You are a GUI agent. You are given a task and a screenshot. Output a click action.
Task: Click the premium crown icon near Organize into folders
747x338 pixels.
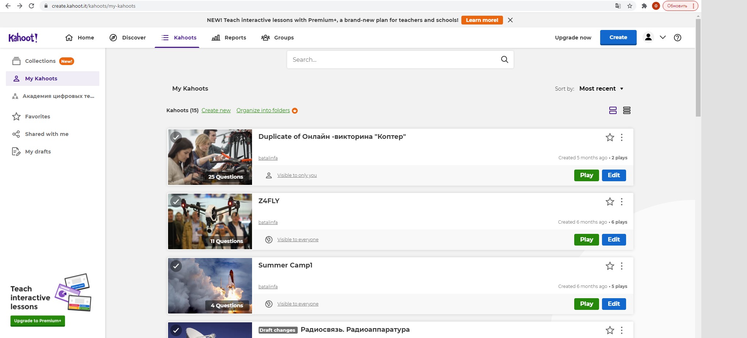click(x=295, y=111)
